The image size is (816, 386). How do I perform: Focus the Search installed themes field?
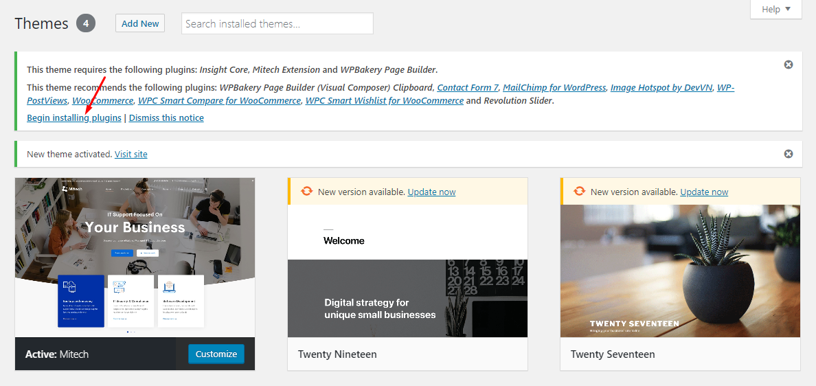click(277, 23)
